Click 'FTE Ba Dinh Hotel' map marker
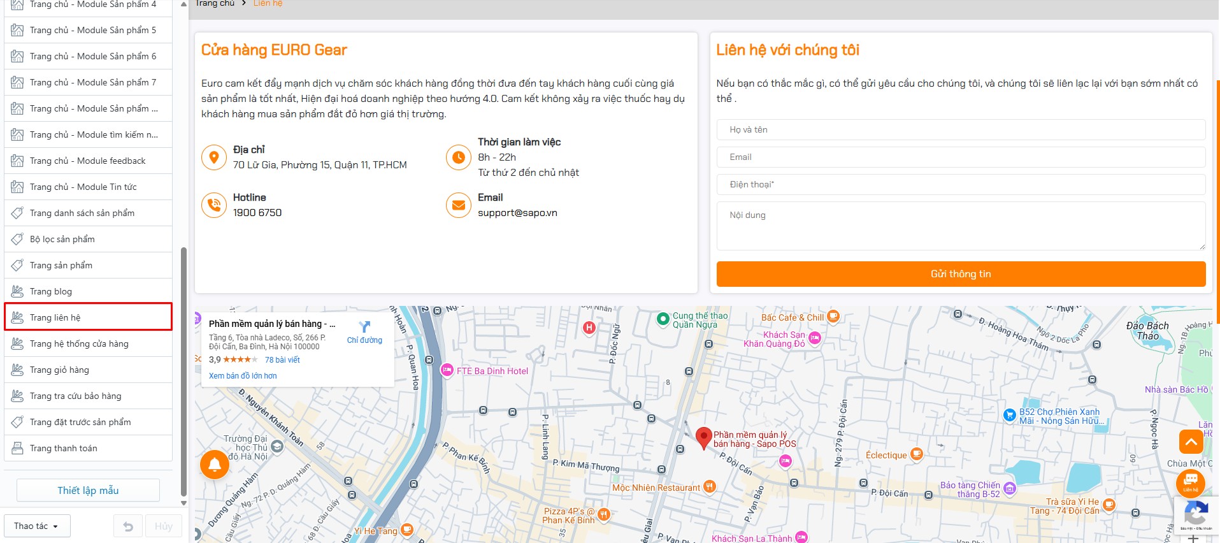The height and width of the screenshot is (543, 1220). (447, 371)
